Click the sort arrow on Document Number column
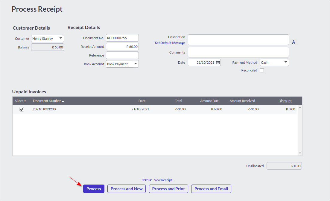The width and height of the screenshot is (330, 201). (63, 101)
